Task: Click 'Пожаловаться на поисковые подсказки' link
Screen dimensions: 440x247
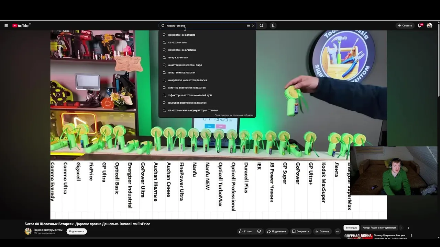Action: [x=234, y=115]
